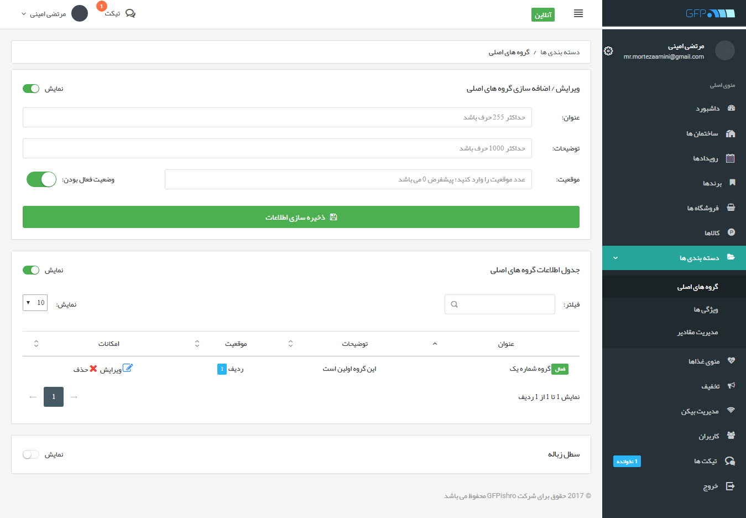746x518 pixels.
Task: Click the beacon management wifi icon
Action: (x=731, y=411)
